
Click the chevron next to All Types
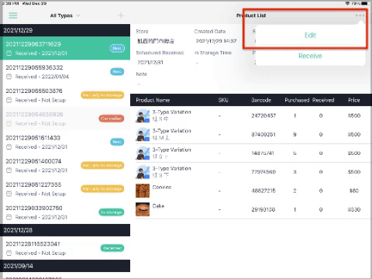[x=78, y=15]
